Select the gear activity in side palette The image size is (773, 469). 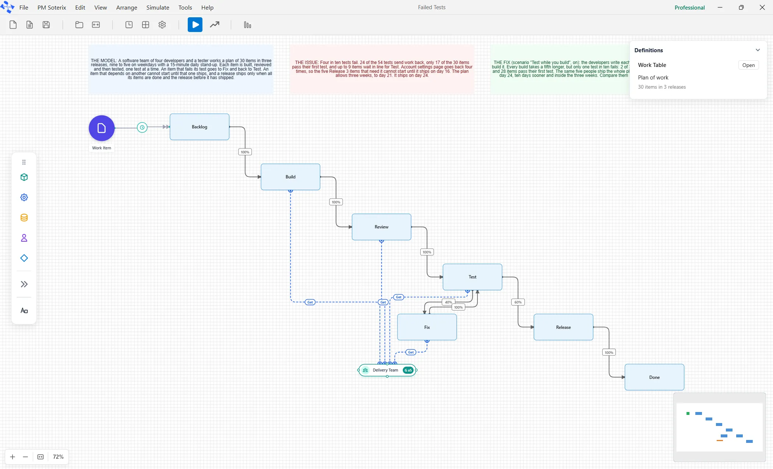point(24,198)
